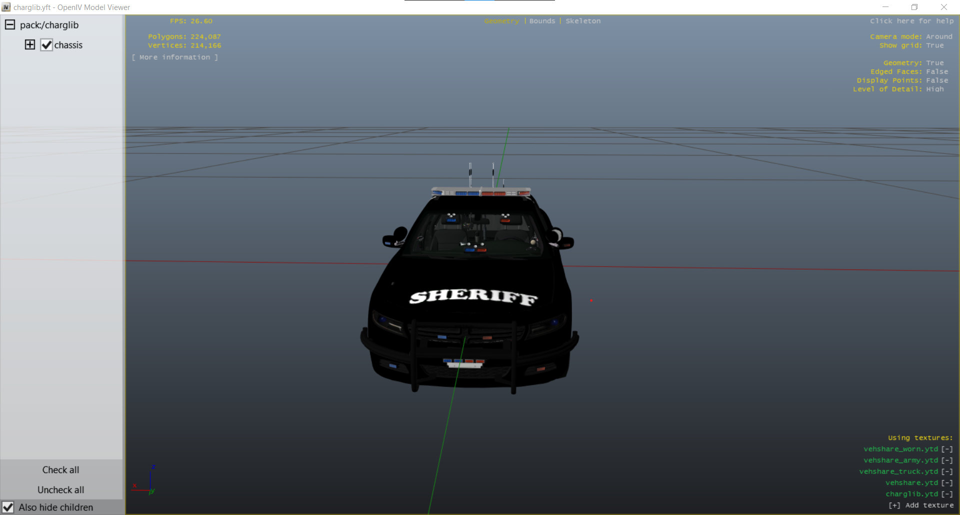Image resolution: width=960 pixels, height=515 pixels.
Task: Toggle Edged Faces setting
Action: 936,71
